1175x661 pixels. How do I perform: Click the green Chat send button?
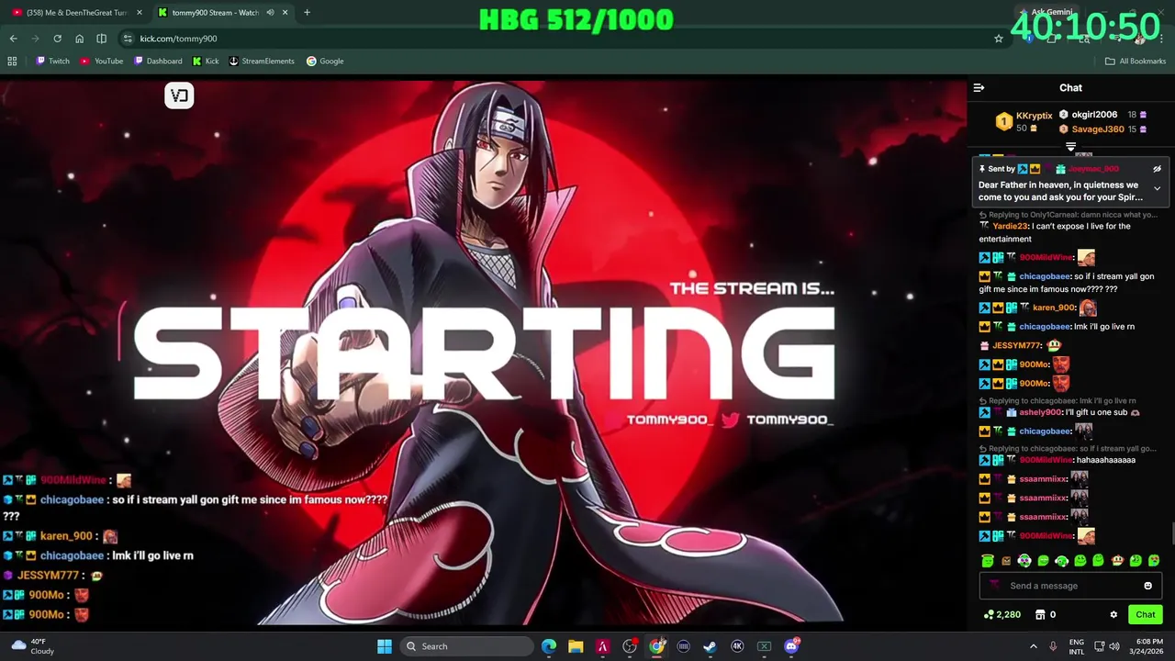click(x=1145, y=615)
